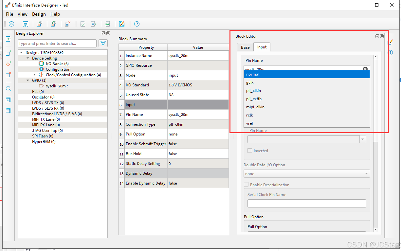This screenshot has width=402, height=251.
Task: Click the Property column header
Action: [x=146, y=47]
